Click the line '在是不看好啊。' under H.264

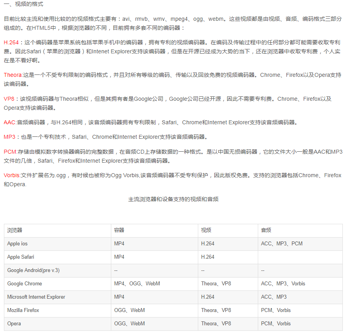coord(22,60)
